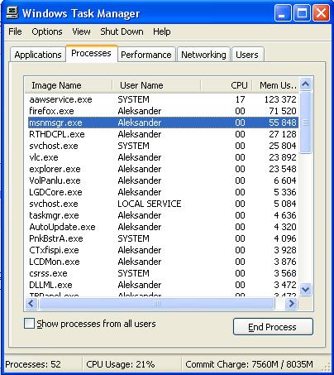
Task: Minimize the Task Manager window
Action: coord(283,13)
